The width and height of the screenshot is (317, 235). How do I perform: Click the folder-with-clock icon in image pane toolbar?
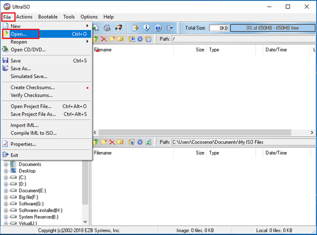148,39
